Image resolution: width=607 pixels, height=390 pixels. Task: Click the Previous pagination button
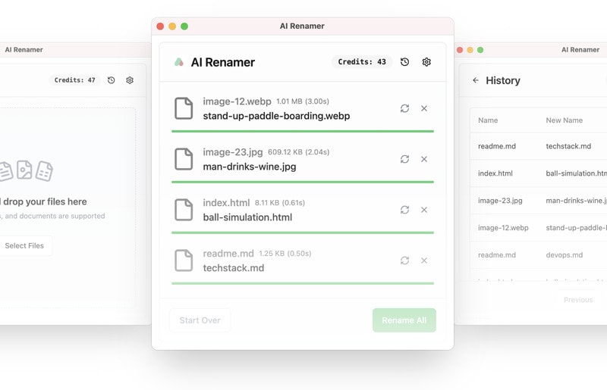point(578,300)
